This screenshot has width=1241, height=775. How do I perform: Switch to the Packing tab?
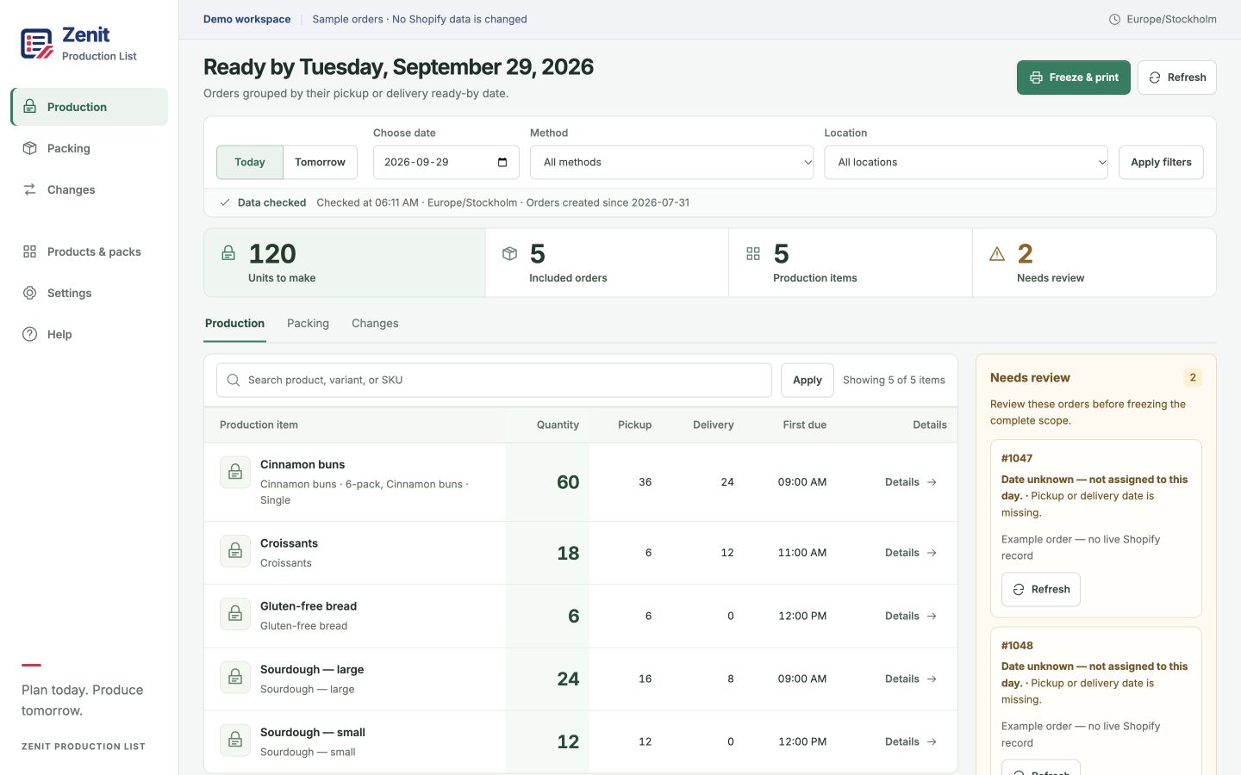pos(308,324)
